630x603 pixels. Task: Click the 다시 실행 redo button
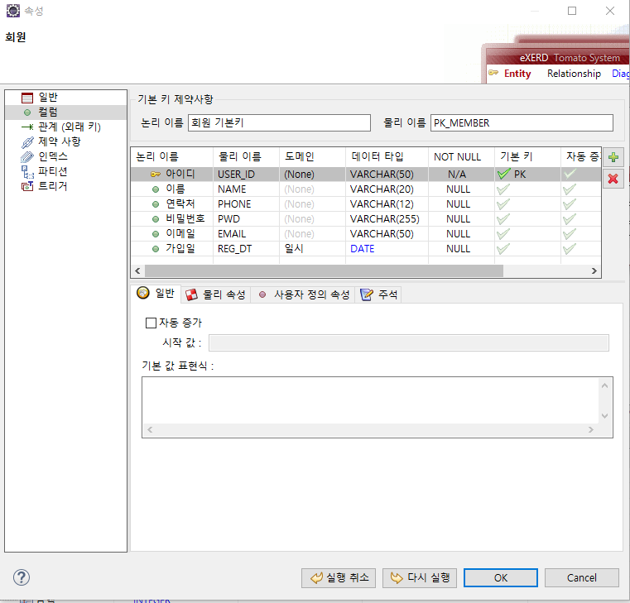(420, 577)
